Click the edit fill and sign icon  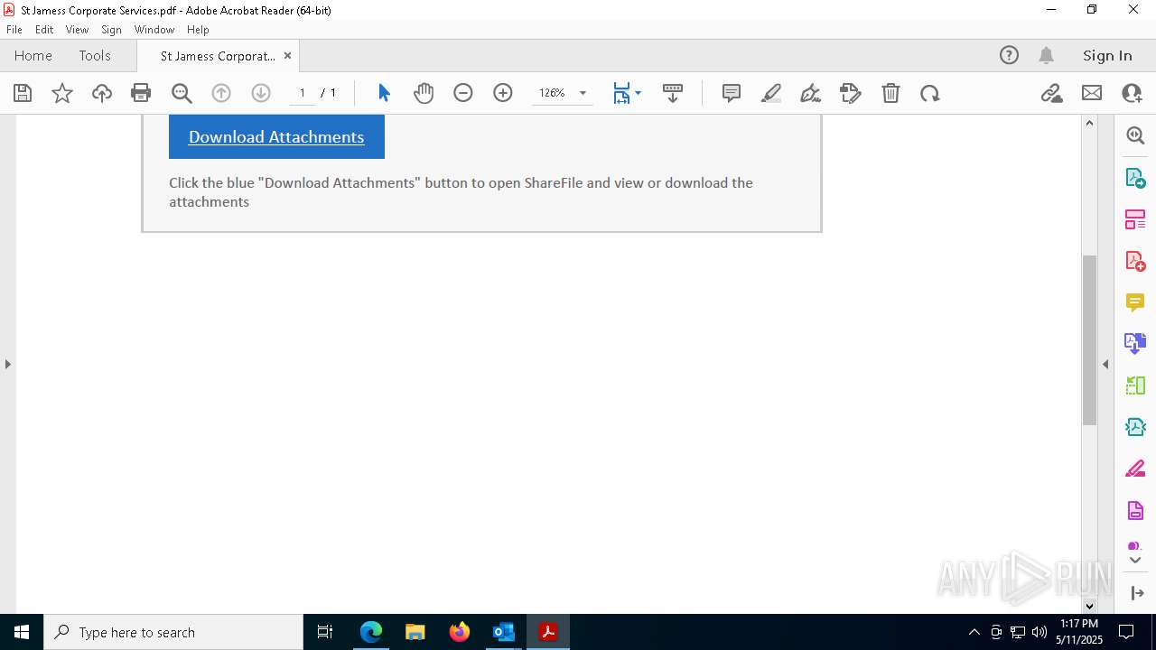coord(851,93)
